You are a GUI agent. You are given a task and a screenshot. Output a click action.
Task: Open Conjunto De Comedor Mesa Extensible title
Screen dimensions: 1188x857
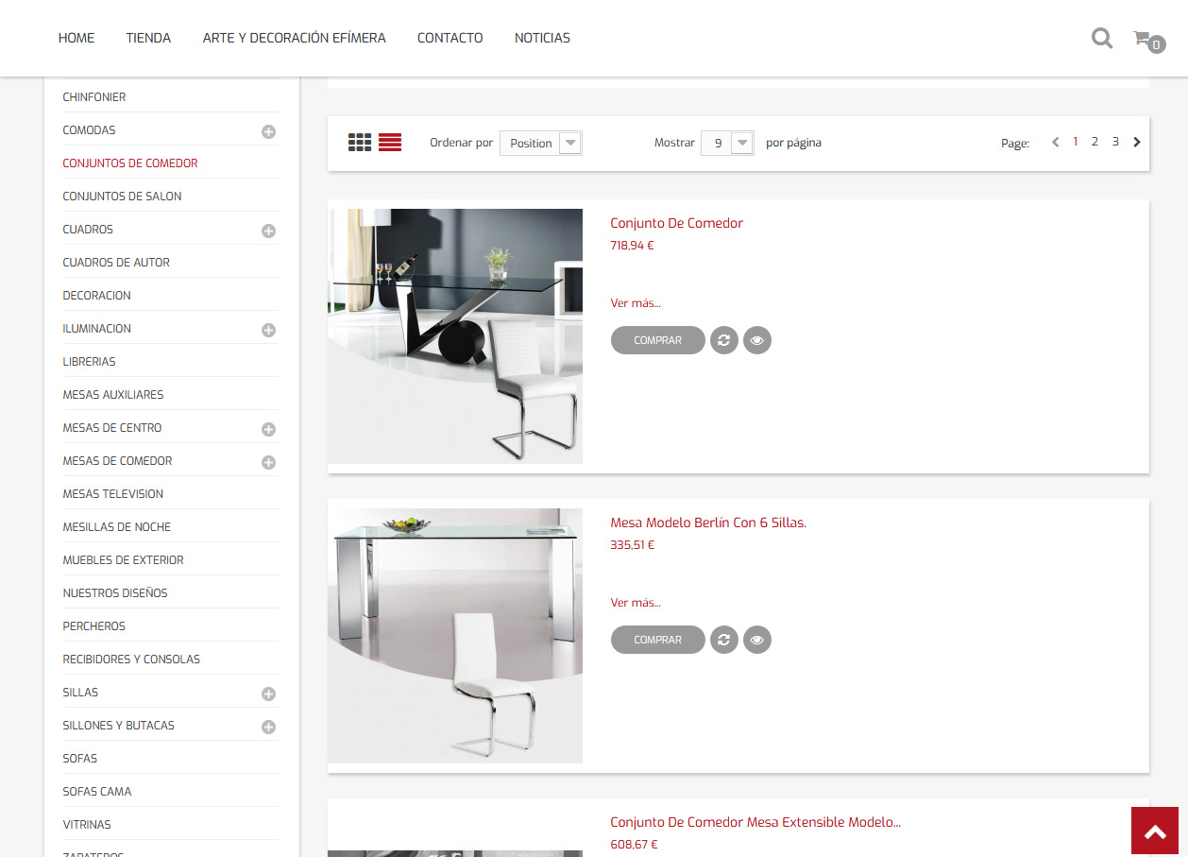click(755, 822)
